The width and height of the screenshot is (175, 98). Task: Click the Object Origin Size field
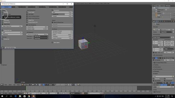(x=12, y=26)
